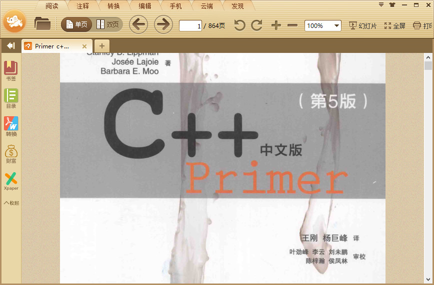Click the vertical scrollbar thumb
This screenshot has width=434, height=285.
pyautogui.click(x=428, y=66)
